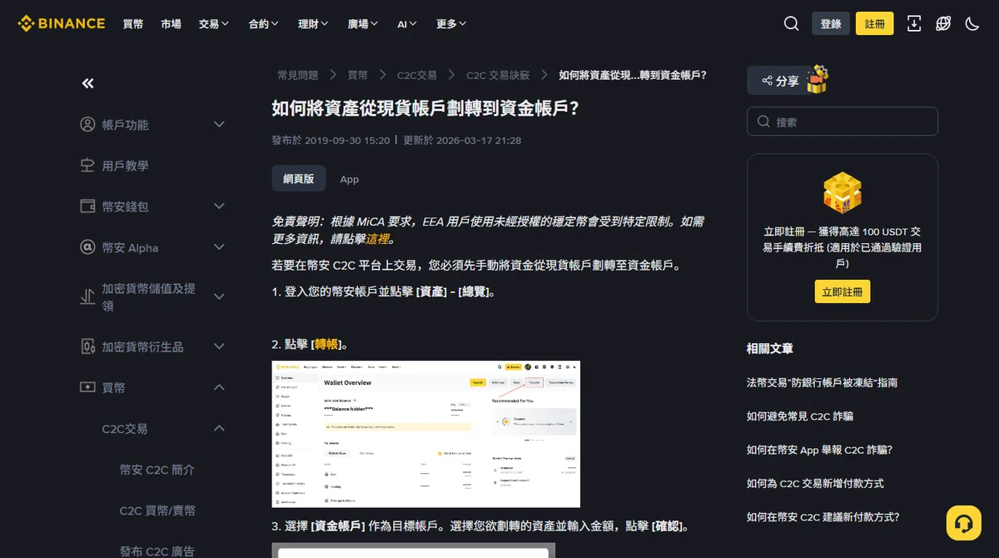The width and height of the screenshot is (999, 558).
Task: Go to 買幣 in top navigation
Action: tap(133, 24)
